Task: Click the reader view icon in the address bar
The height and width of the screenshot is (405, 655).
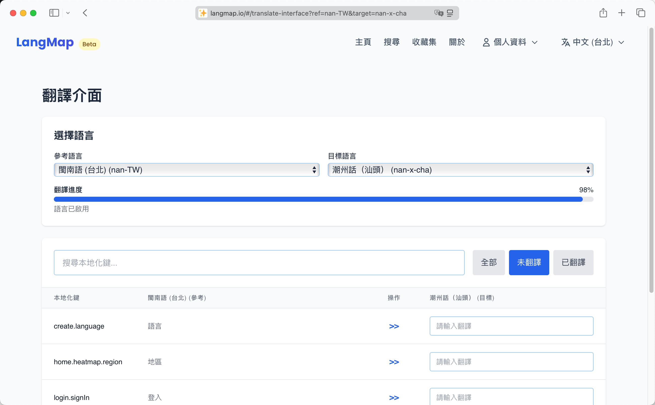Action: [450, 13]
